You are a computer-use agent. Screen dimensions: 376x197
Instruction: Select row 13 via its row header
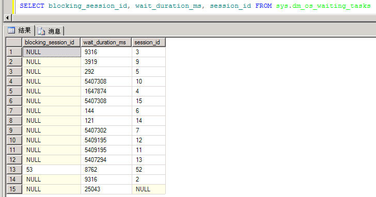pyautogui.click(x=14, y=170)
